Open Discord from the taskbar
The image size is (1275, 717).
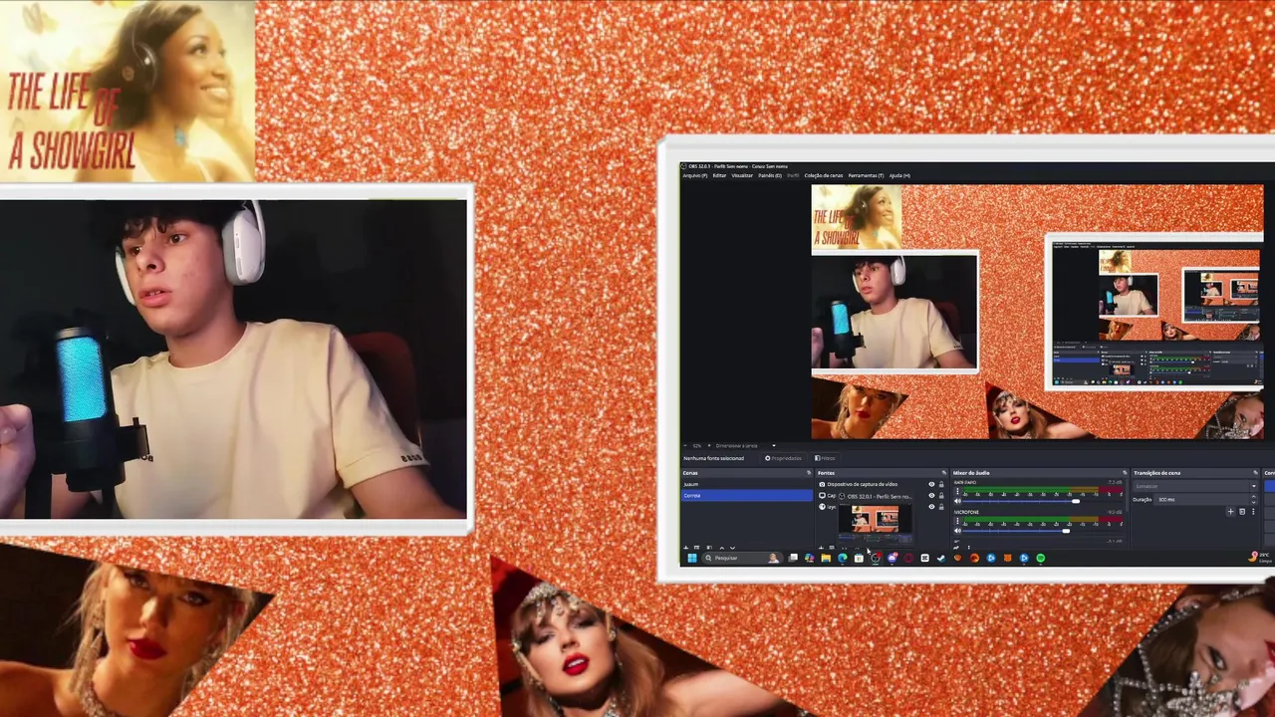click(892, 558)
